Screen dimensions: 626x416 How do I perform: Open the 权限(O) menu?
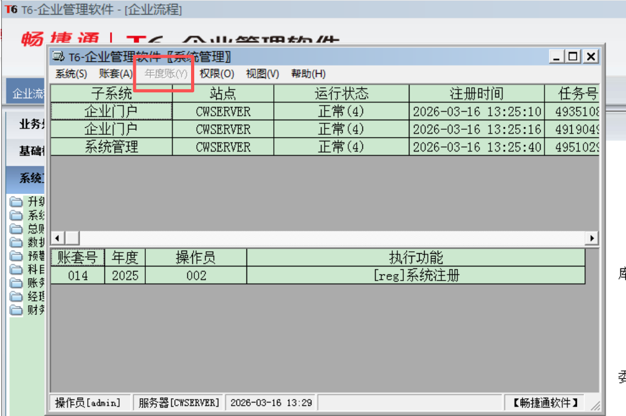[x=217, y=74]
